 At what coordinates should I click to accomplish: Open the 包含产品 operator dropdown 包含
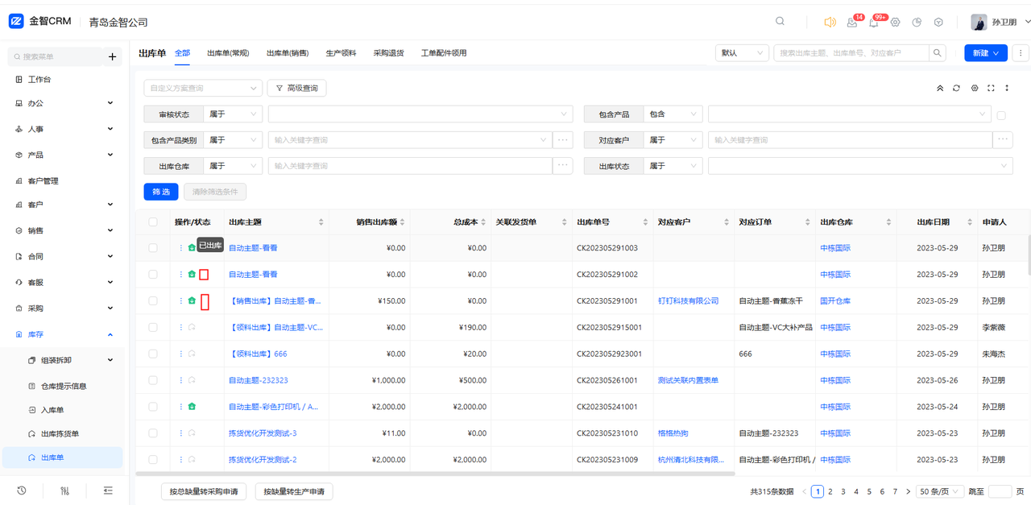[x=673, y=114]
